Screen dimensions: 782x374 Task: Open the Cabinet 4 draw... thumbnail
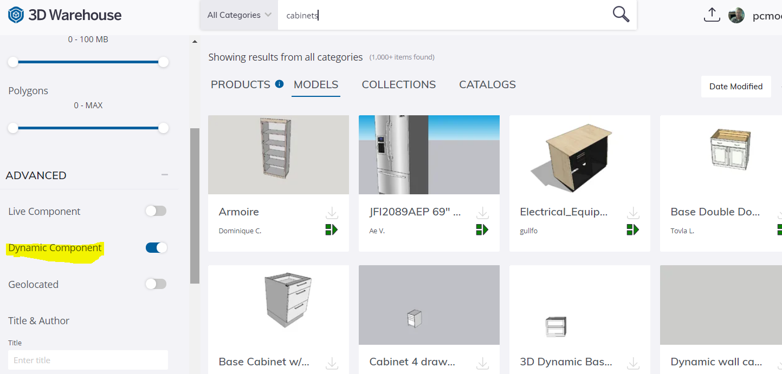tap(429, 305)
